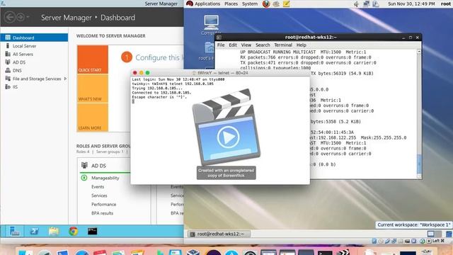Open the System menu in GNOME panel

coord(250,4)
